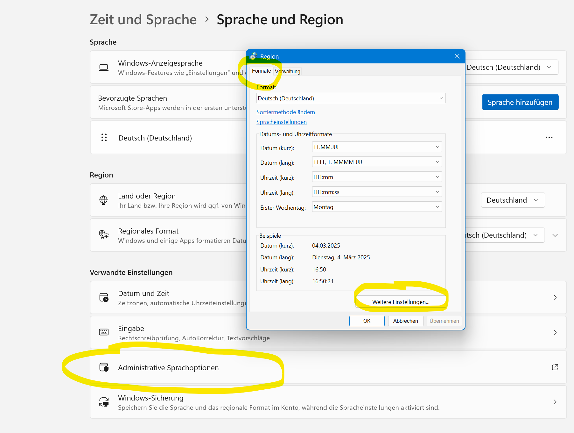The width and height of the screenshot is (574, 433).
Task: Click the Sortiermethode ändern link
Action: tap(286, 112)
